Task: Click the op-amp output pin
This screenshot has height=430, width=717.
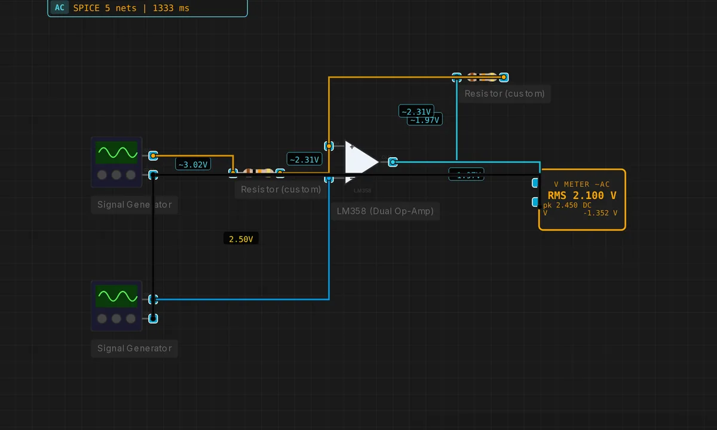Action: click(x=393, y=162)
